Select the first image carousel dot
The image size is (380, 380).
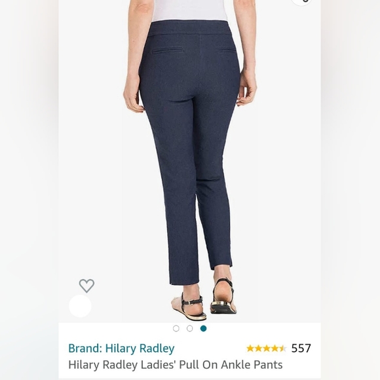(x=176, y=328)
